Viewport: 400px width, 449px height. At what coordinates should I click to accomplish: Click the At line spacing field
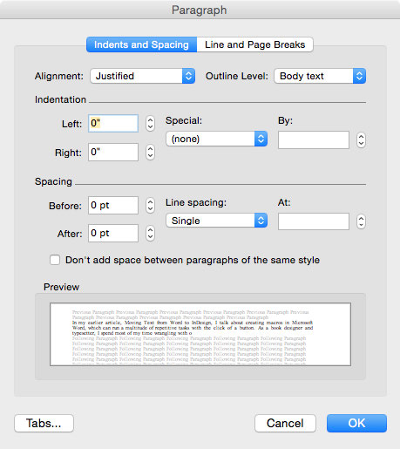click(314, 221)
